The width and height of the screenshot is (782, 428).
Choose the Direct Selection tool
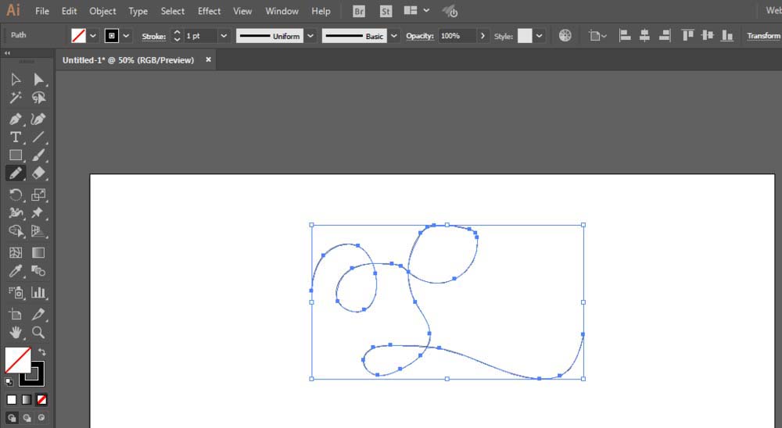[x=38, y=80]
